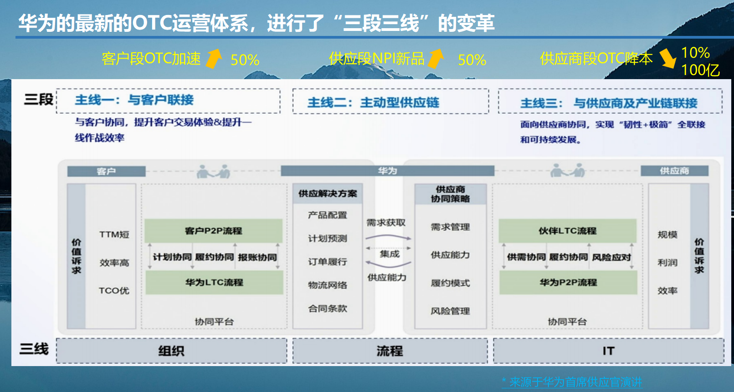
Task: Click the 三段 label
Action: pos(38,100)
